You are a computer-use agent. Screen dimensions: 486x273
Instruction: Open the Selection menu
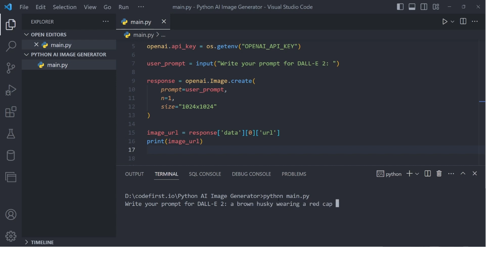click(65, 7)
